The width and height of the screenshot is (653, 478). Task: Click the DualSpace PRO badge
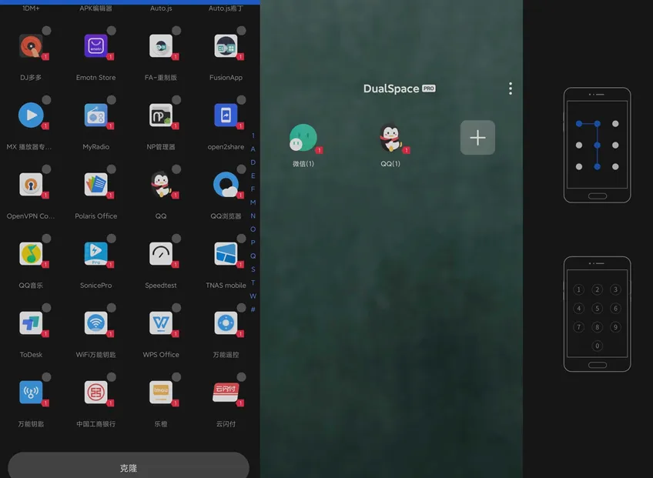pyautogui.click(x=428, y=89)
